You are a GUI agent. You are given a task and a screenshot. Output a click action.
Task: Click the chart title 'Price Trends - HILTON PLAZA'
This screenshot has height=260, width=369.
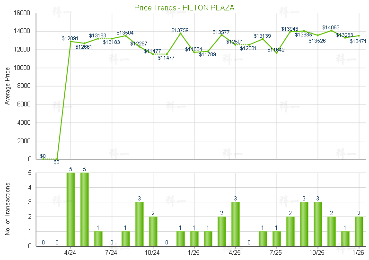click(x=184, y=8)
